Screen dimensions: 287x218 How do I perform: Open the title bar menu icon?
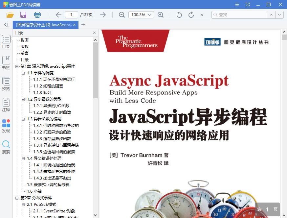point(237,4)
